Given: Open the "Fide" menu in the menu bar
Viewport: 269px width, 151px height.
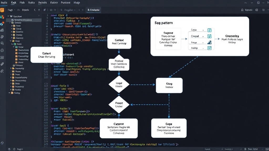Looking at the screenshot, I should [x=22, y=3].
